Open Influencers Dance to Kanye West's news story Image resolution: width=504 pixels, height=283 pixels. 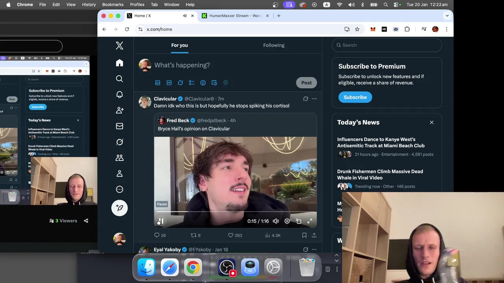[381, 142]
